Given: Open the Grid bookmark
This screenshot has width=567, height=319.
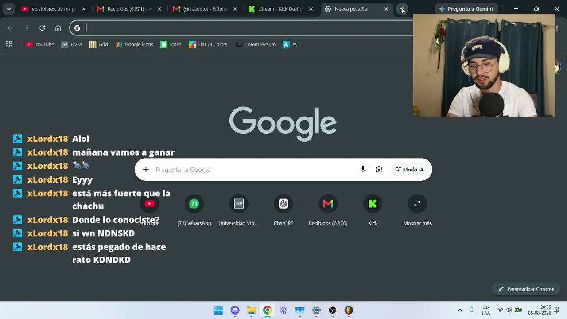Looking at the screenshot, I should pyautogui.click(x=98, y=44).
